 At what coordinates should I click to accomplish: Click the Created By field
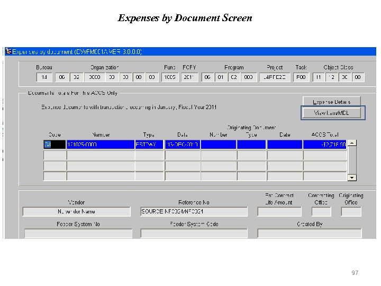[310, 234]
